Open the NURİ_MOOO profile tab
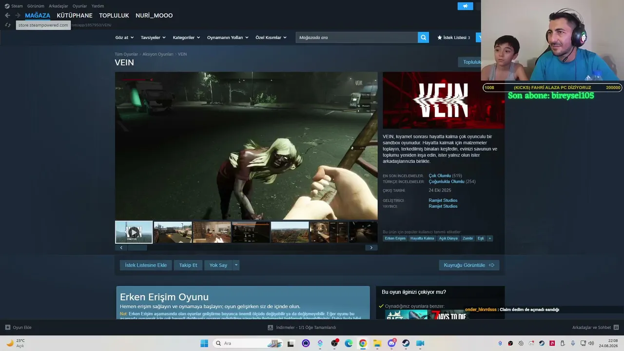624x351 pixels. tap(154, 16)
